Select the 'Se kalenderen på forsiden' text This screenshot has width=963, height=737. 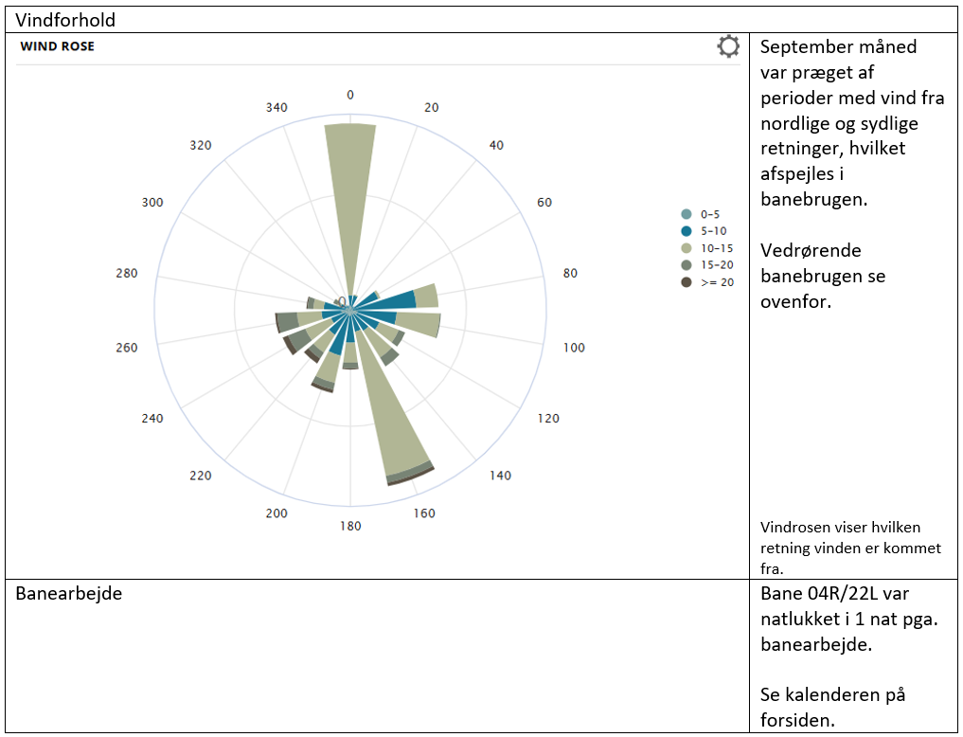point(832,707)
